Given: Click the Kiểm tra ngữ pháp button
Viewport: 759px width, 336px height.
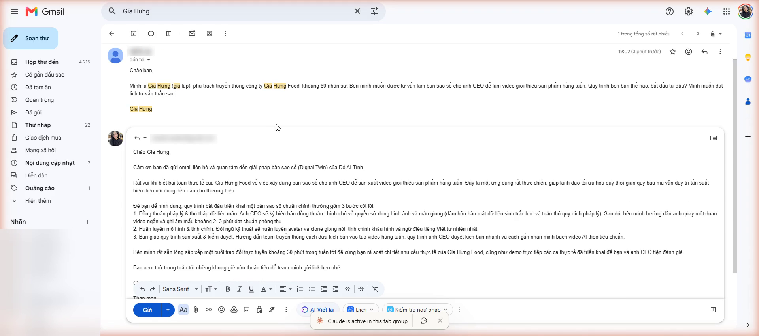Looking at the screenshot, I should pos(417,310).
